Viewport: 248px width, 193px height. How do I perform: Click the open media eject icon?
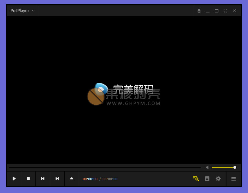pyautogui.click(x=71, y=179)
